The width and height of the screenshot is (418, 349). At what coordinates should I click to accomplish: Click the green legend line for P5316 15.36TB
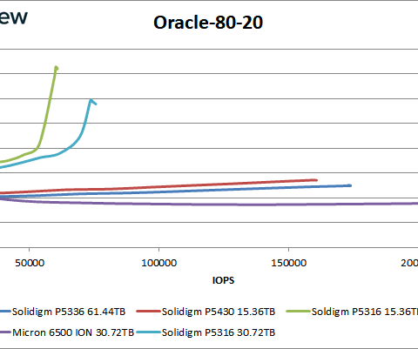pyautogui.click(x=298, y=312)
